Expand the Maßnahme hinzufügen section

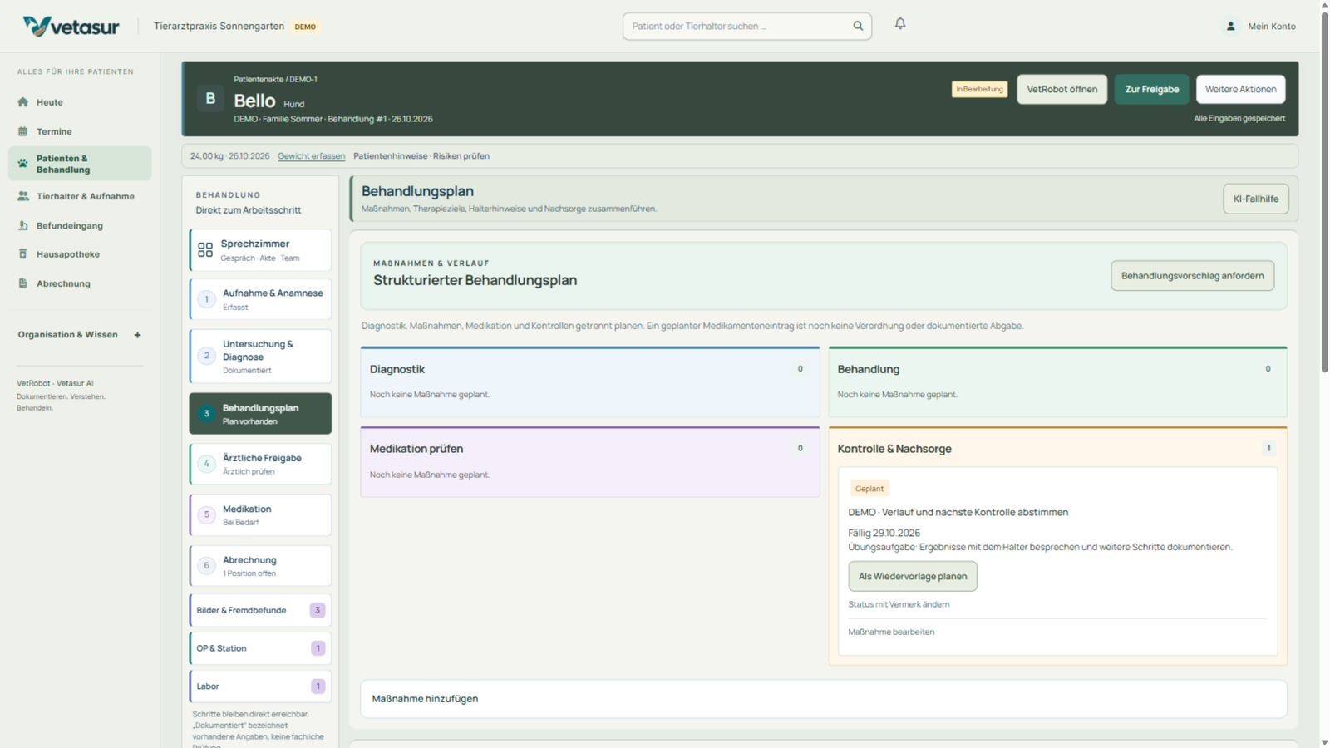coord(823,699)
